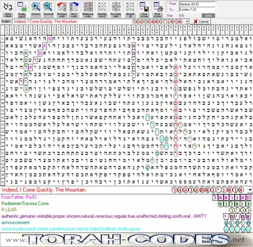
Task: Click the From field showing Genesis 43:32
Action: [x=197, y=4]
